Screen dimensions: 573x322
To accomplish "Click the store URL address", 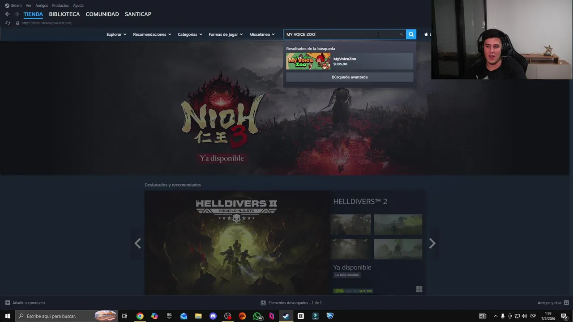I will [47, 23].
